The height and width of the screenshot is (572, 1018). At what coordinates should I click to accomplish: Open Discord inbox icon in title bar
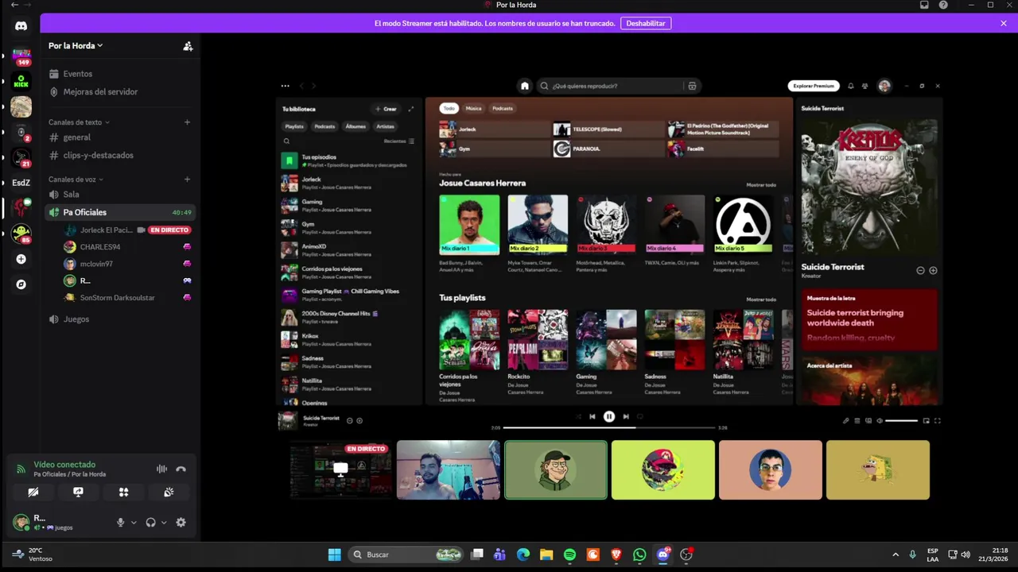(924, 5)
